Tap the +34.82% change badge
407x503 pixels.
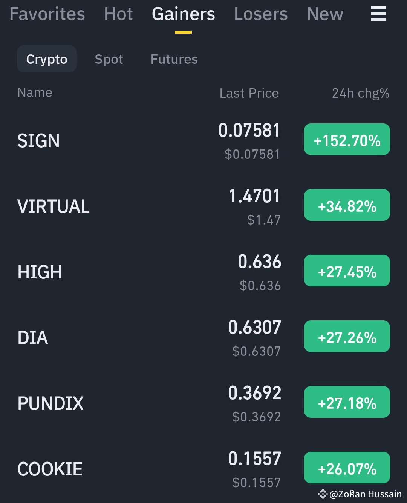click(347, 205)
